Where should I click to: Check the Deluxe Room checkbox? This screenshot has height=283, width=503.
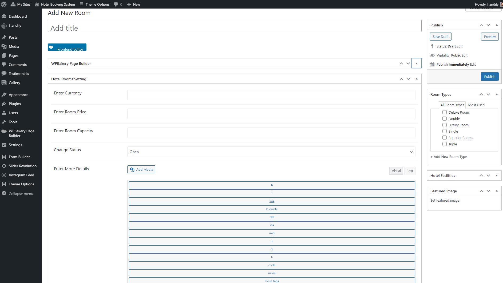[445, 112]
